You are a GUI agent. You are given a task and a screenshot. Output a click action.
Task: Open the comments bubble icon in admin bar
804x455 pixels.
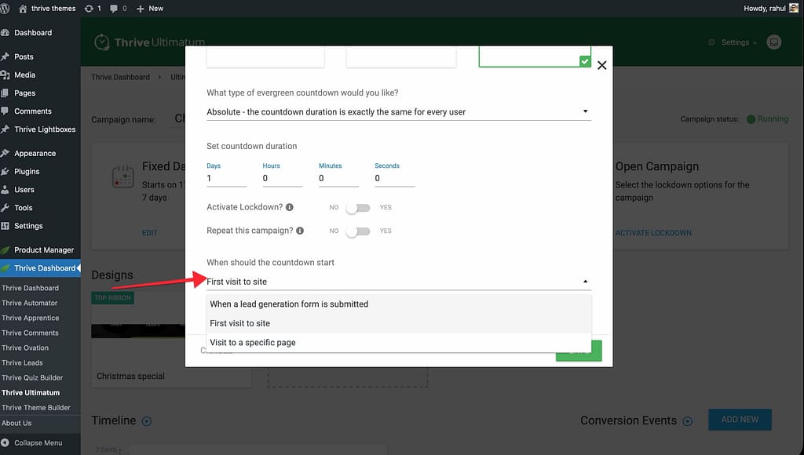[x=115, y=8]
